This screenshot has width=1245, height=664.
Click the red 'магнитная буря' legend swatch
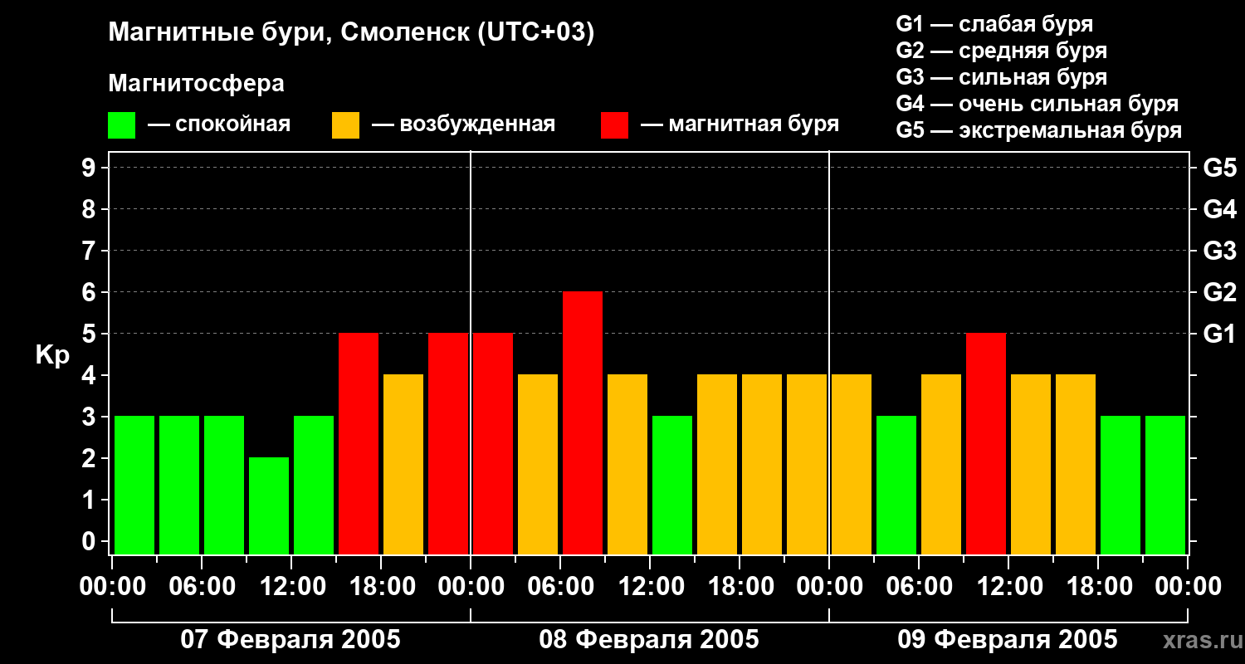614,125
